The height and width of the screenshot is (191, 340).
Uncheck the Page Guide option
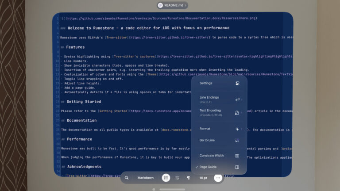[x=219, y=167]
